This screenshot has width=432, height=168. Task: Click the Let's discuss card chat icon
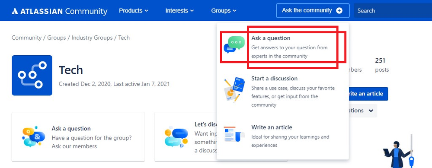pos(176,137)
